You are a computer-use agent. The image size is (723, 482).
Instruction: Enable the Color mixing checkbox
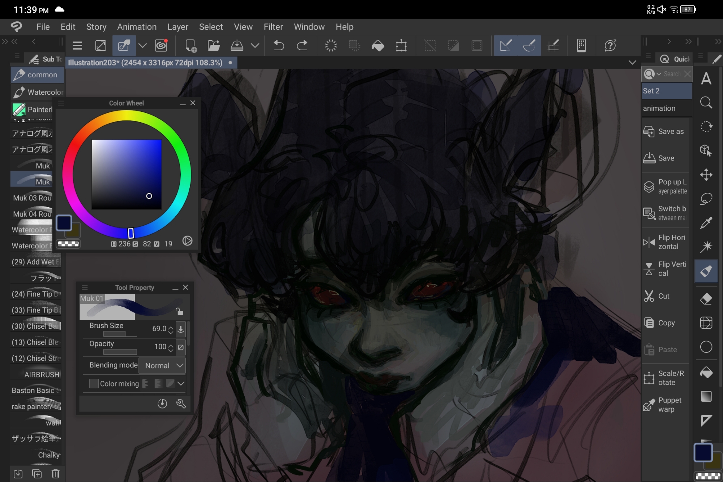94,384
